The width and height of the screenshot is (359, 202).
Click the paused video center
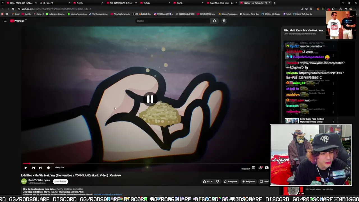click(150, 99)
